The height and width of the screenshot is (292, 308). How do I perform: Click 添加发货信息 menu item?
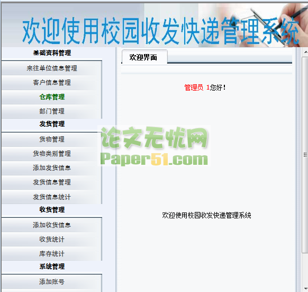coord(52,168)
